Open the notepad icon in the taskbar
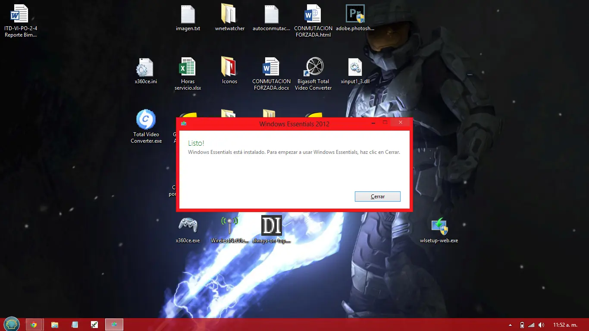 pyautogui.click(x=75, y=325)
